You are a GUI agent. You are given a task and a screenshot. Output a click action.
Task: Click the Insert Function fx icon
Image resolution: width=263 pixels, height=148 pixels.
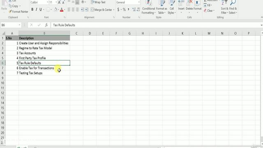pos(46,25)
